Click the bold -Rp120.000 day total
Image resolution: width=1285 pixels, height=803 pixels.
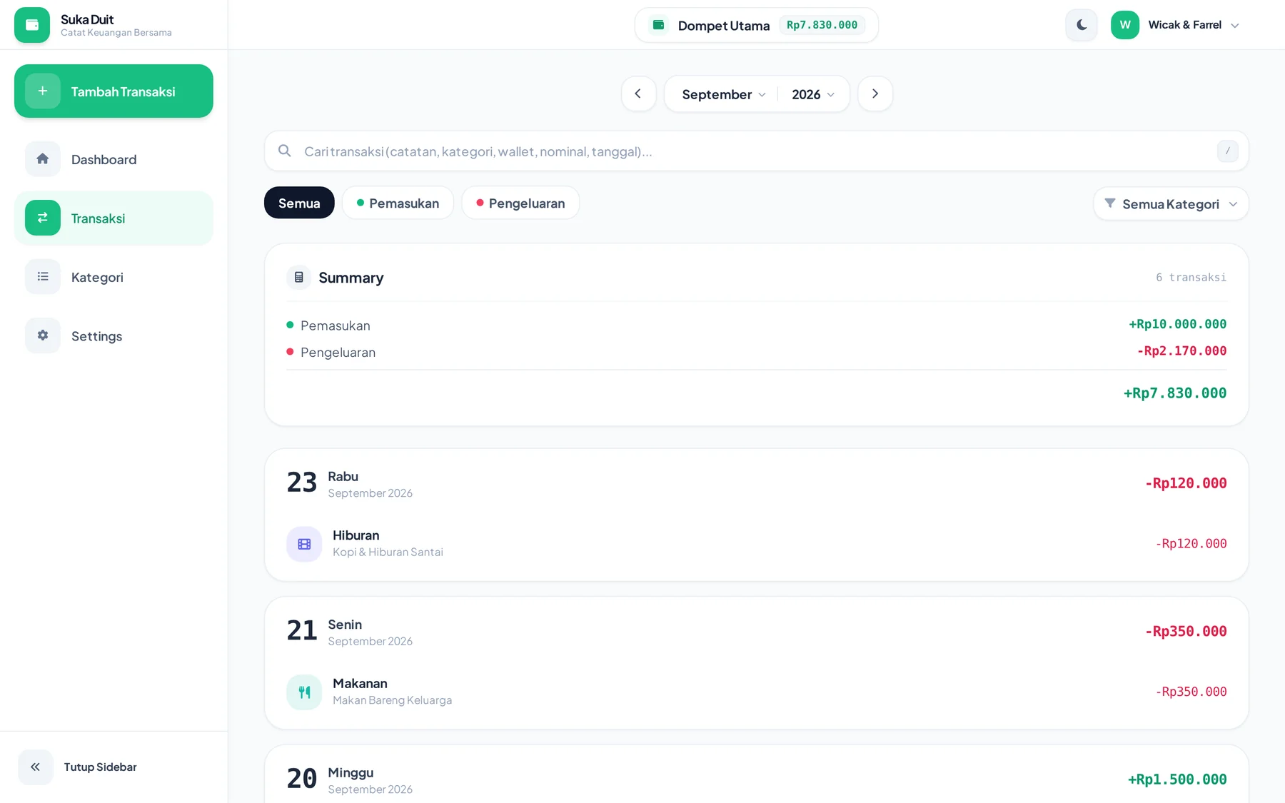[x=1185, y=483]
